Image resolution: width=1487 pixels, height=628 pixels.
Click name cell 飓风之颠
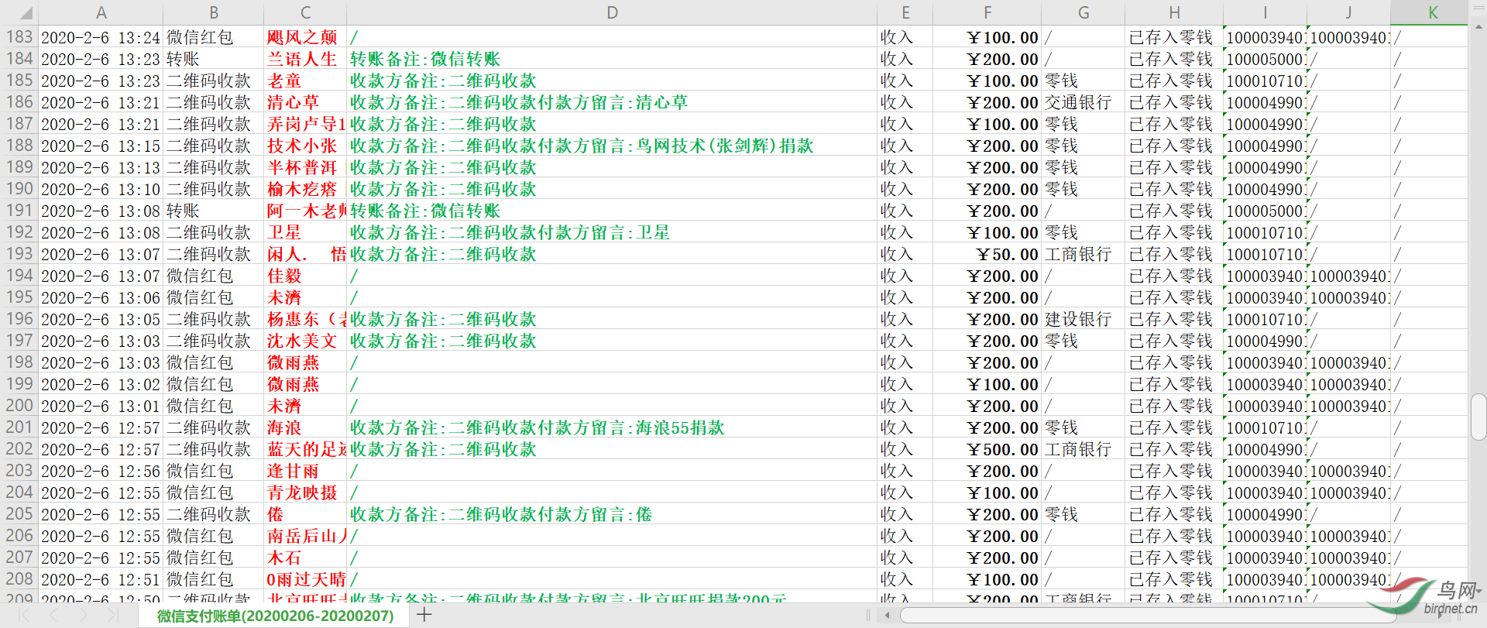coord(305,37)
